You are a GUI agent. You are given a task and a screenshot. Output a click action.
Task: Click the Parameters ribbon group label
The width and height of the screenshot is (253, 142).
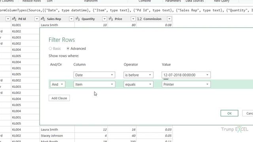tap(173, 1)
